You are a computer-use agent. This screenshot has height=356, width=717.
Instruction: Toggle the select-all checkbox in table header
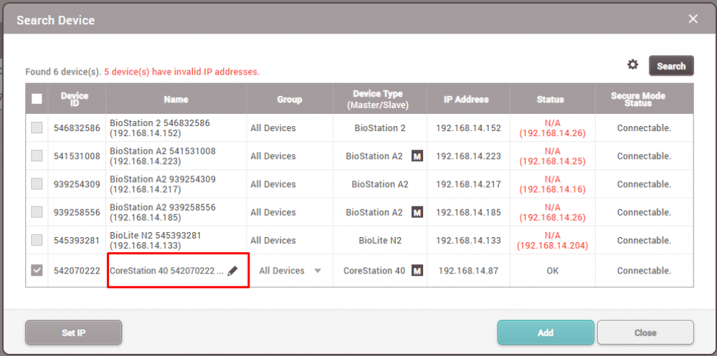coord(37,100)
